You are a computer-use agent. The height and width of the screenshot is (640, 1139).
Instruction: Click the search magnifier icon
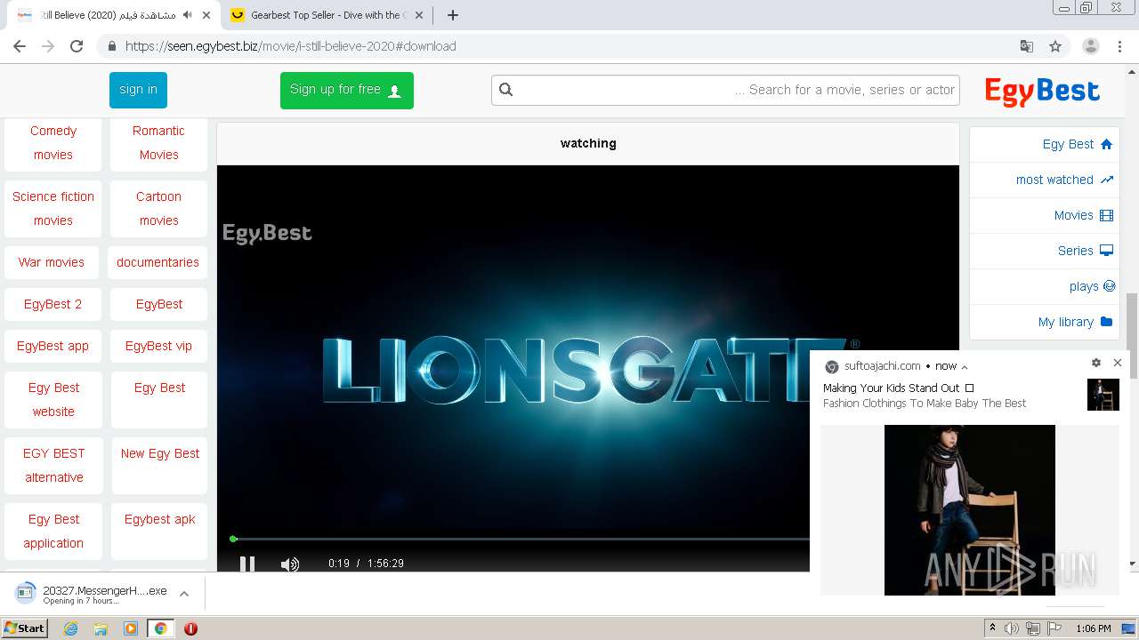click(x=506, y=89)
